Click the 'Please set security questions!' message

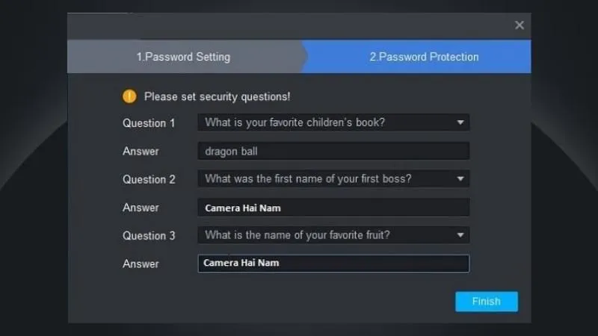point(217,96)
